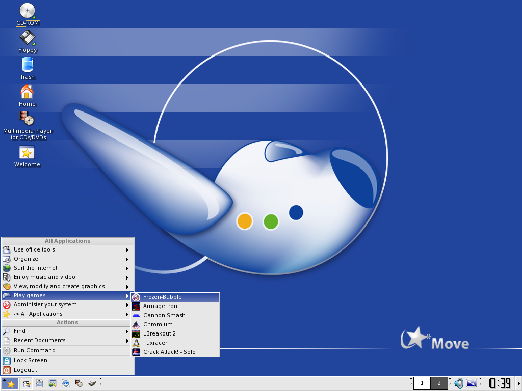Viewport: 522px width, 391px height.
Task: Click the 10:39 digital clock
Action: (x=500, y=383)
